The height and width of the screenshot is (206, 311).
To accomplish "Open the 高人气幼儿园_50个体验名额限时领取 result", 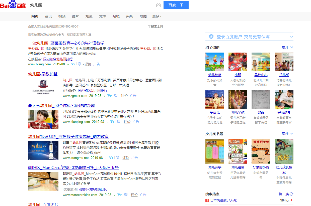I will coord(61,106).
